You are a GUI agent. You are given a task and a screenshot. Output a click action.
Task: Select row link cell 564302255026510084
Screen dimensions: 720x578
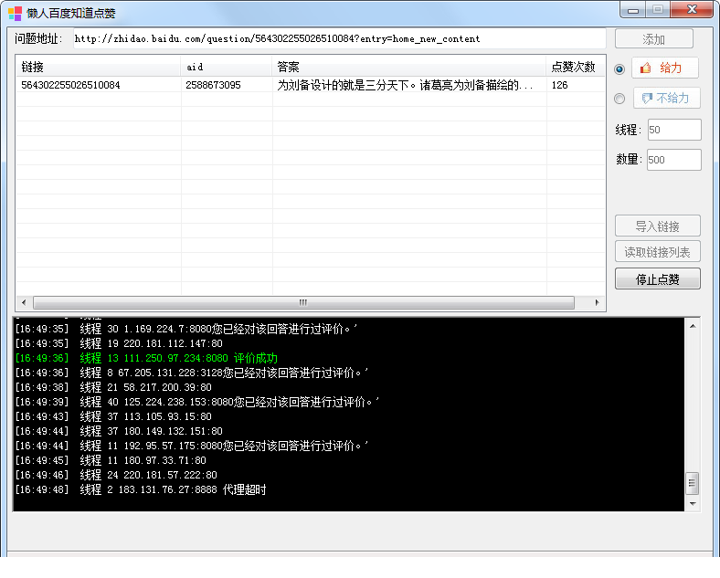[70, 85]
